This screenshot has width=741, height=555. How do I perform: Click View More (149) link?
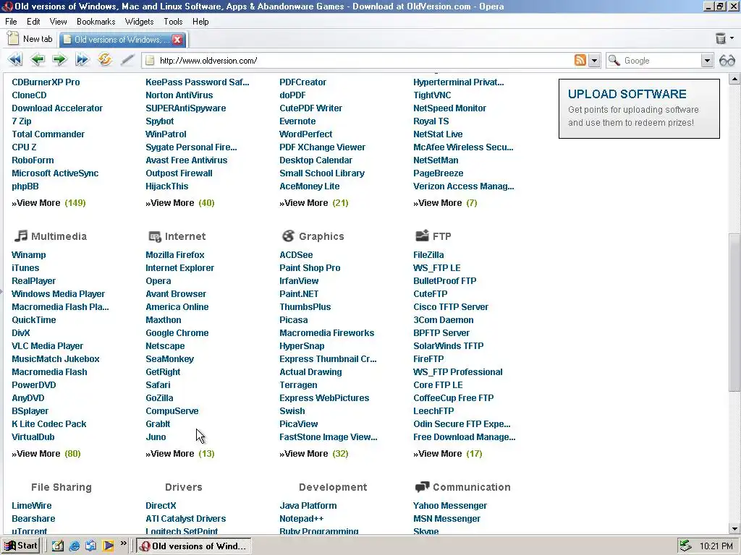(x=48, y=203)
